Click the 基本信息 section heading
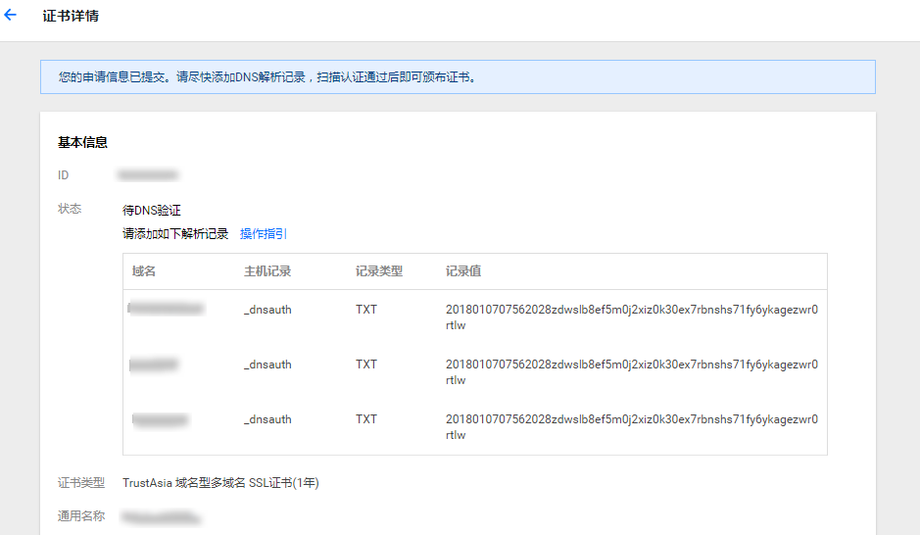The height and width of the screenshot is (535, 920). pos(82,143)
